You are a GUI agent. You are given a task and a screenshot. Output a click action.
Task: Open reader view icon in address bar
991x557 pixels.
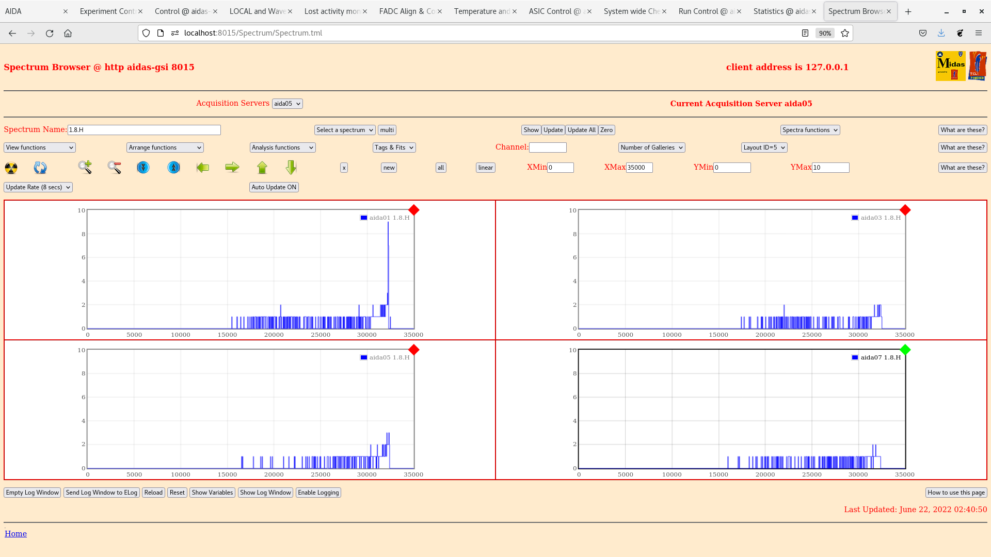coord(805,33)
